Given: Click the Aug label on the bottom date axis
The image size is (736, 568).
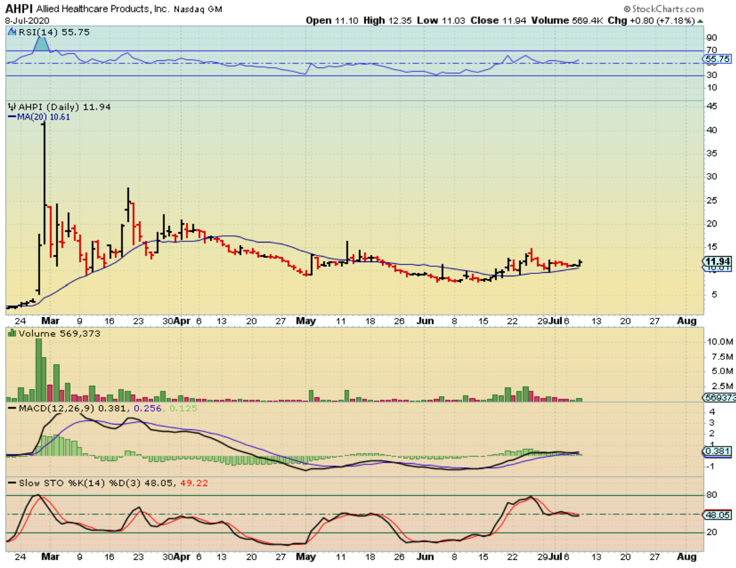Looking at the screenshot, I should (687, 557).
